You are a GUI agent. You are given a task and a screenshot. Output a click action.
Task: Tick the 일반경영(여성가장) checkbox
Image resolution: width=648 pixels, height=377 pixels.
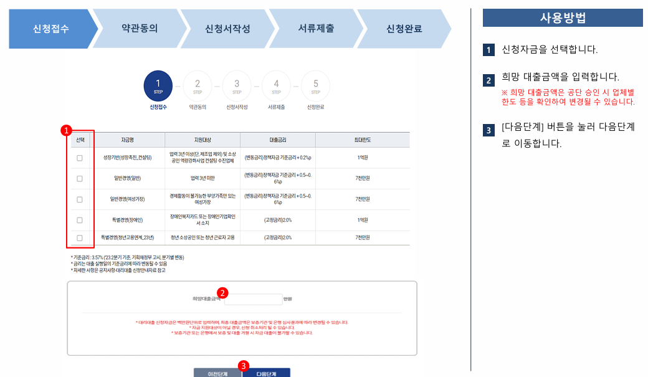79,199
